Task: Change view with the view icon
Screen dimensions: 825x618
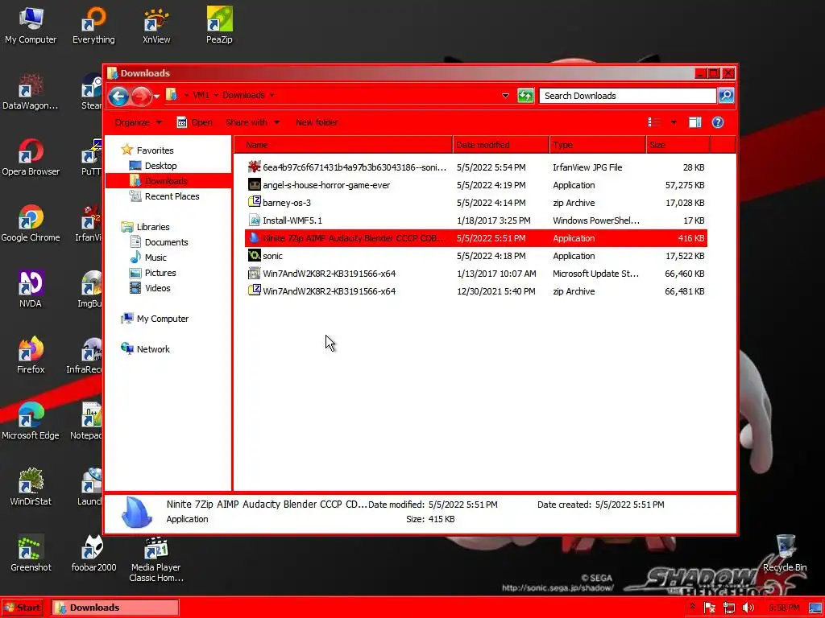Action: click(x=654, y=122)
